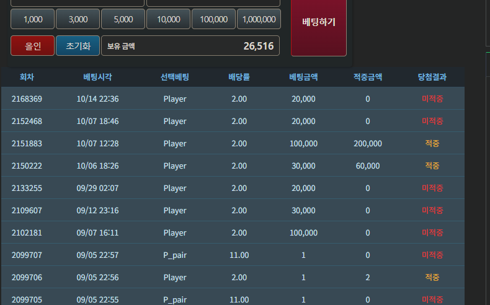The height and width of the screenshot is (305, 490).
Task: Click bet time 09/29 02:07
Action: [97, 188]
